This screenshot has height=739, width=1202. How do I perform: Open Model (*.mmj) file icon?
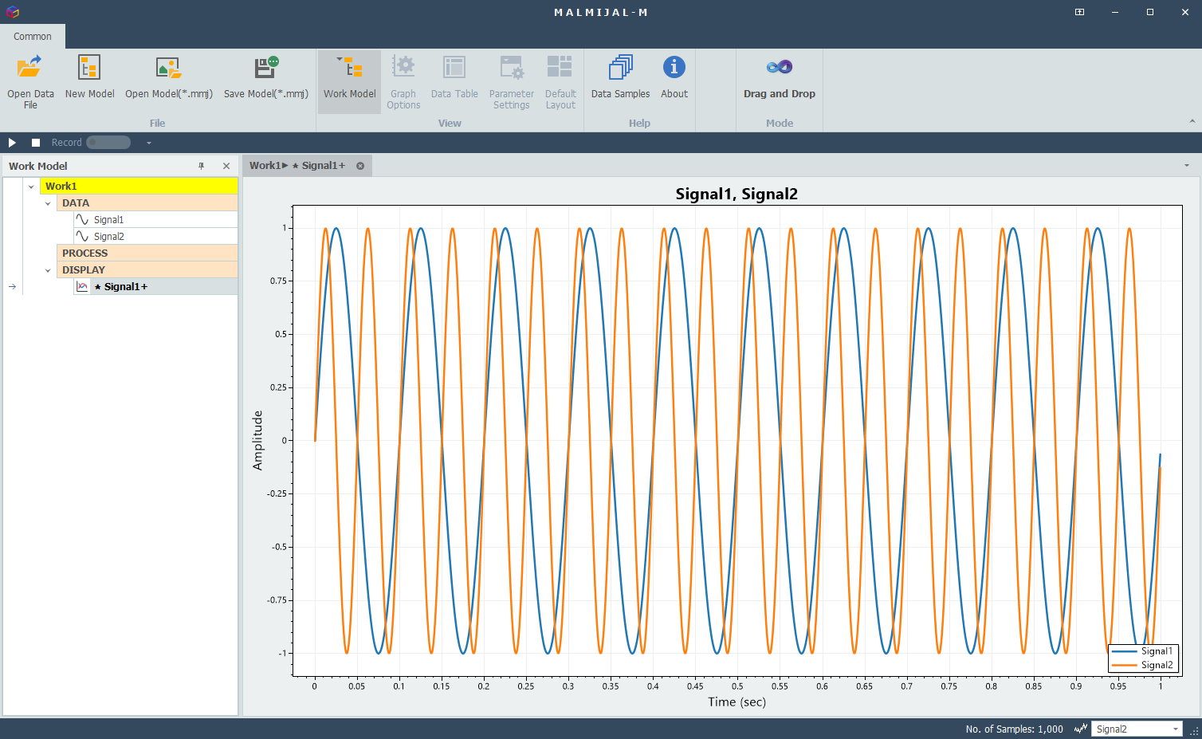(168, 67)
